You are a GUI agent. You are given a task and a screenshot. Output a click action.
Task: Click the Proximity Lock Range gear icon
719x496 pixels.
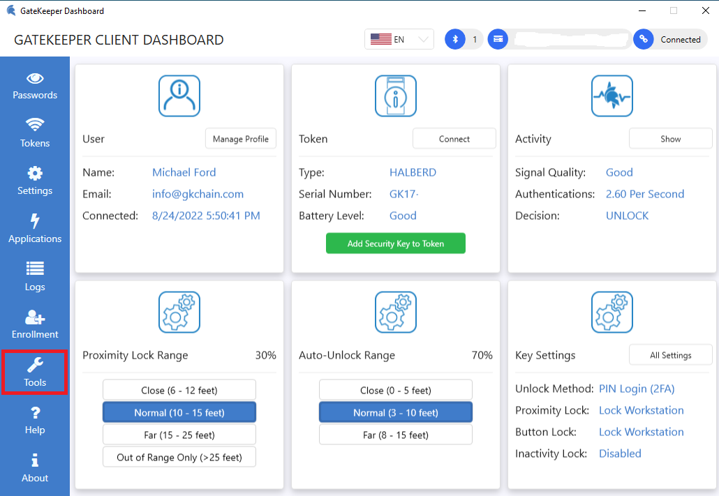tap(179, 312)
